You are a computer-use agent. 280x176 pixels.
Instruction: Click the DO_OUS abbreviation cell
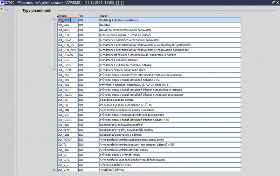pos(68,60)
